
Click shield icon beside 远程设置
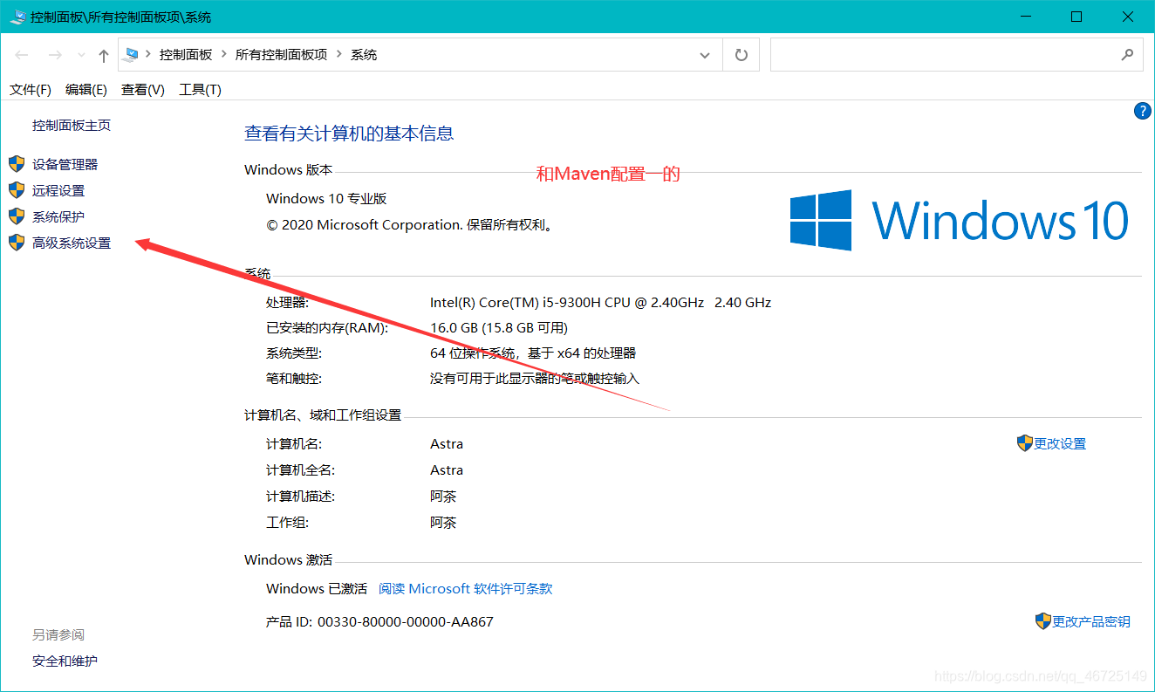(17, 189)
